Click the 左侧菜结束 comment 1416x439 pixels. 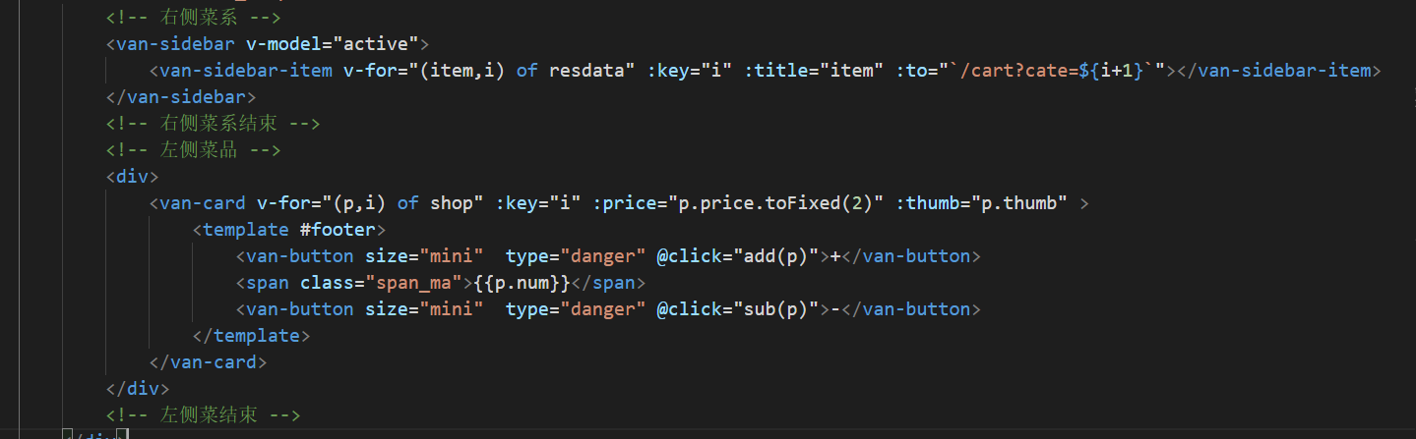(x=203, y=415)
